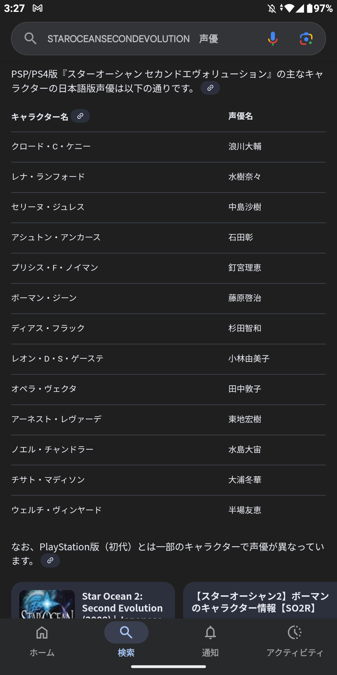Start voice search with microphone icon
This screenshot has height=675, width=337.
[x=272, y=38]
